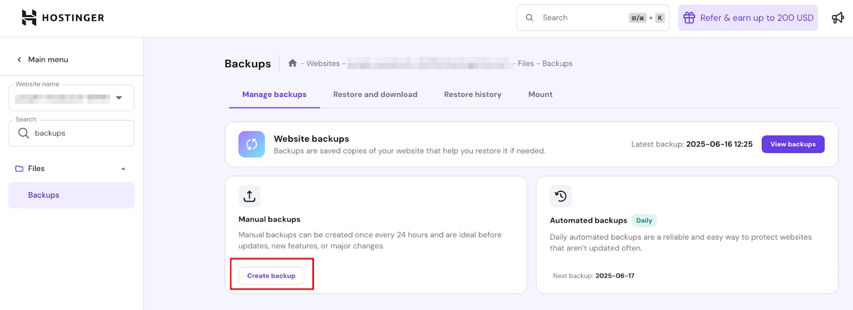Screen dimensions: 853x310
Task: Open the announcements megaphone icon
Action: pyautogui.click(x=838, y=18)
